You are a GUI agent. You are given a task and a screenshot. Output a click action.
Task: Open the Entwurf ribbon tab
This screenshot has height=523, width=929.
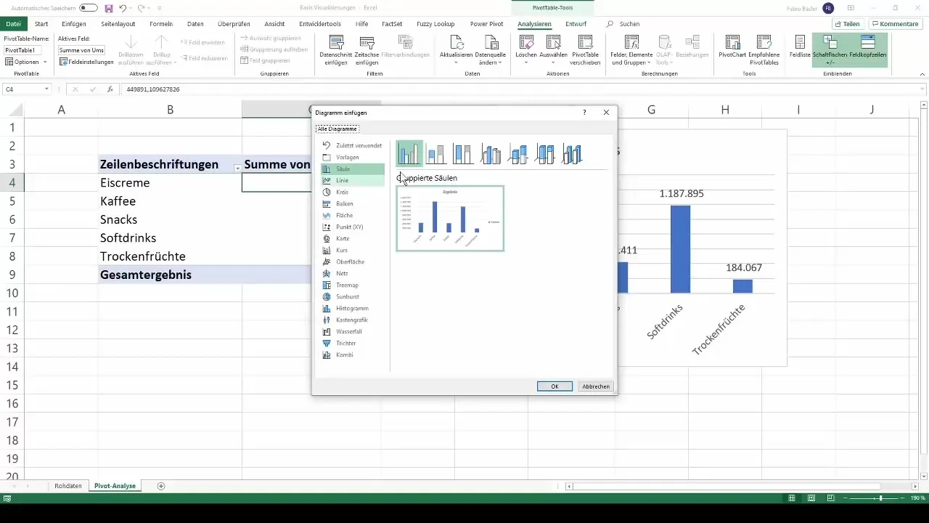click(x=576, y=24)
